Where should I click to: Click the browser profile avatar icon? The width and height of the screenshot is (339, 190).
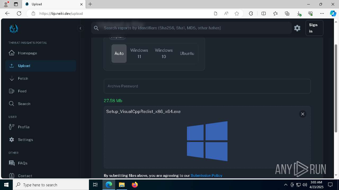coord(6,4)
